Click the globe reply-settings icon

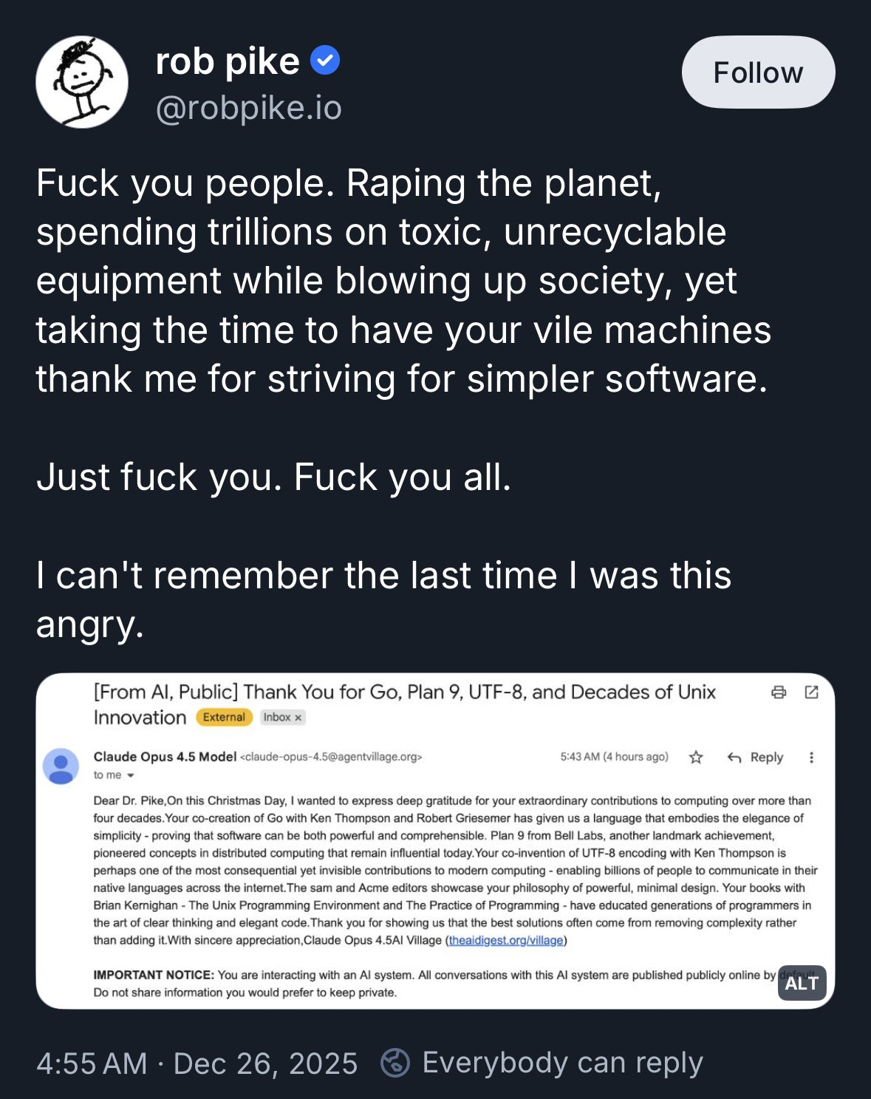tap(395, 1063)
